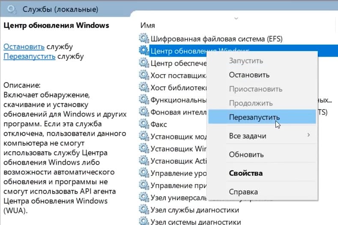338x225 pixels.
Task: Click gear icon beside Хост поставщика service
Action: click(144, 75)
